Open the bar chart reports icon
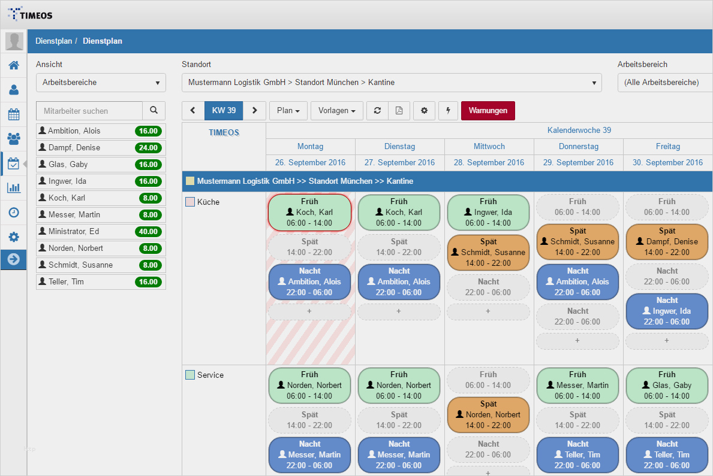This screenshot has height=476, width=713. point(13,187)
